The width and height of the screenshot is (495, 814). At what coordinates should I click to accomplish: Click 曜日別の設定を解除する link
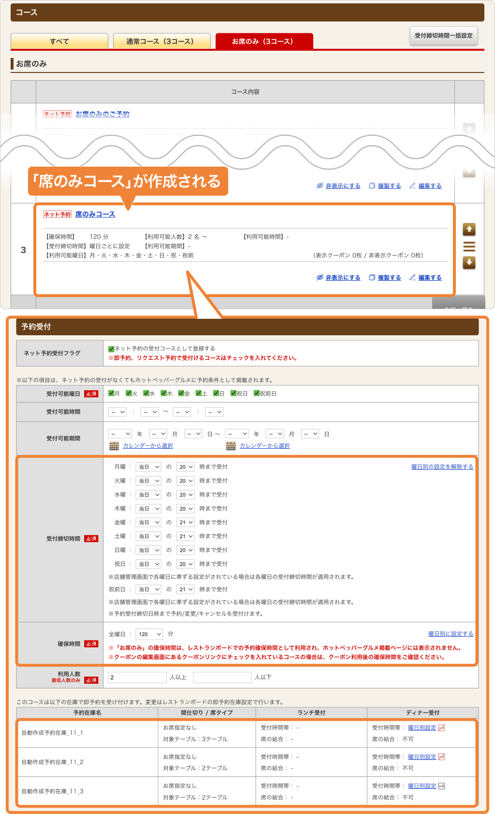[442, 467]
